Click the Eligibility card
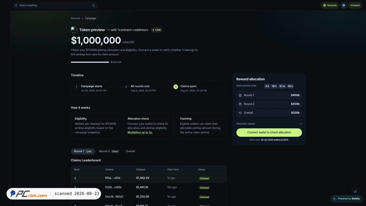 (x=96, y=126)
